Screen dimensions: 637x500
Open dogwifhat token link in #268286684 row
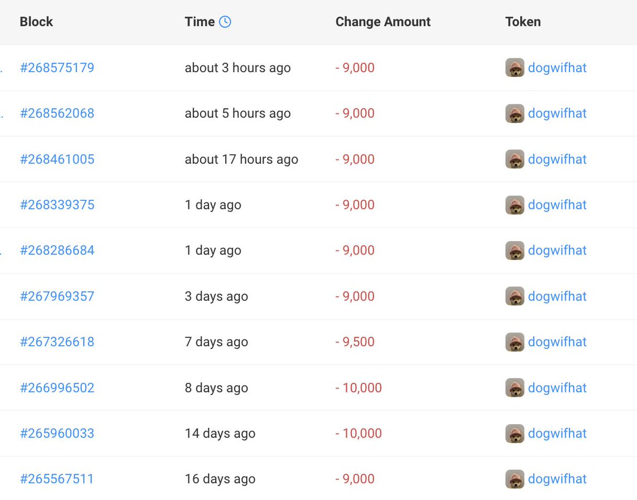pyautogui.click(x=557, y=250)
